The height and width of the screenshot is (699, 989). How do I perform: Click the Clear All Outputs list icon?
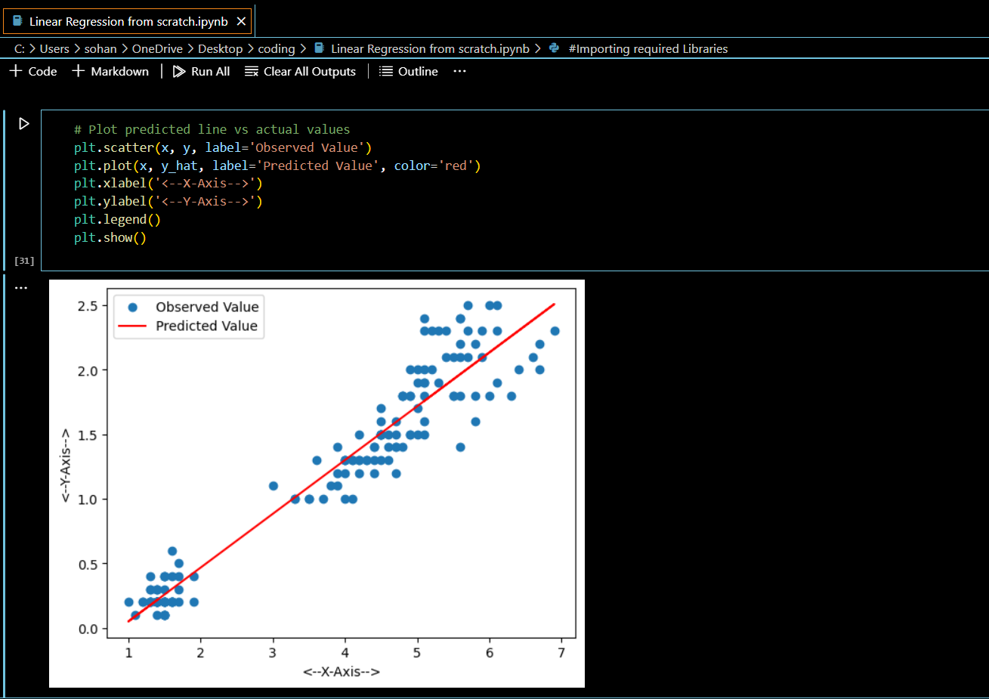pos(252,71)
